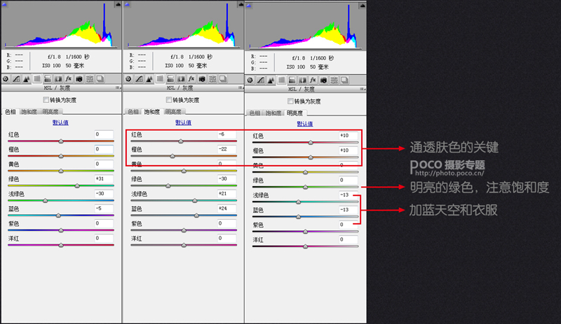
Task: Click 浅绿色 value field showing +21
Action: click(x=227, y=193)
